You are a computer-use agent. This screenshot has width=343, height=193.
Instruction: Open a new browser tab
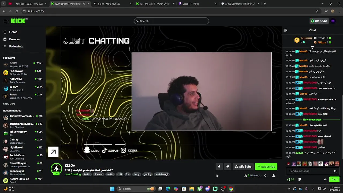pyautogui.click(x=265, y=4)
